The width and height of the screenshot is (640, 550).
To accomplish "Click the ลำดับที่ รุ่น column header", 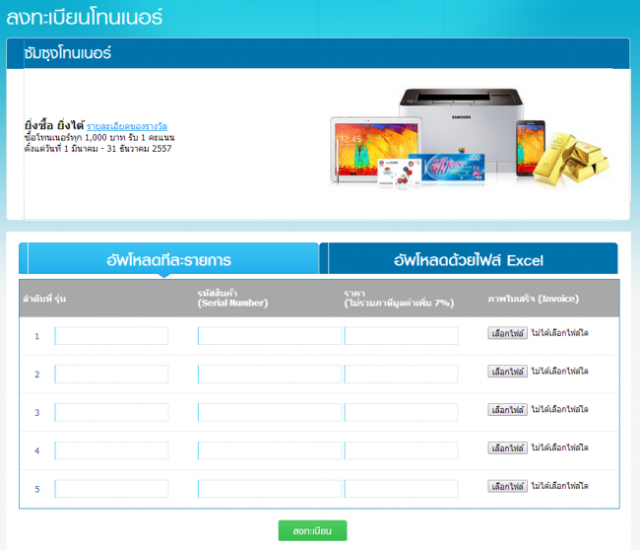I will 44,299.
